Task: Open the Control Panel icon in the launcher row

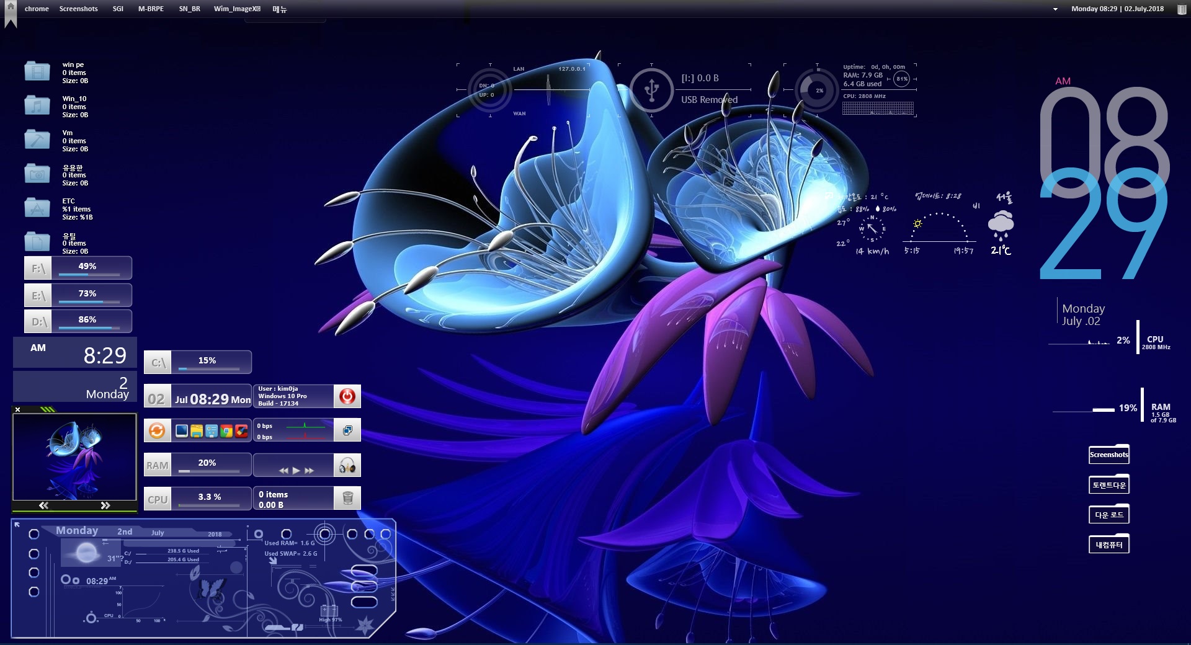Action: tap(212, 431)
